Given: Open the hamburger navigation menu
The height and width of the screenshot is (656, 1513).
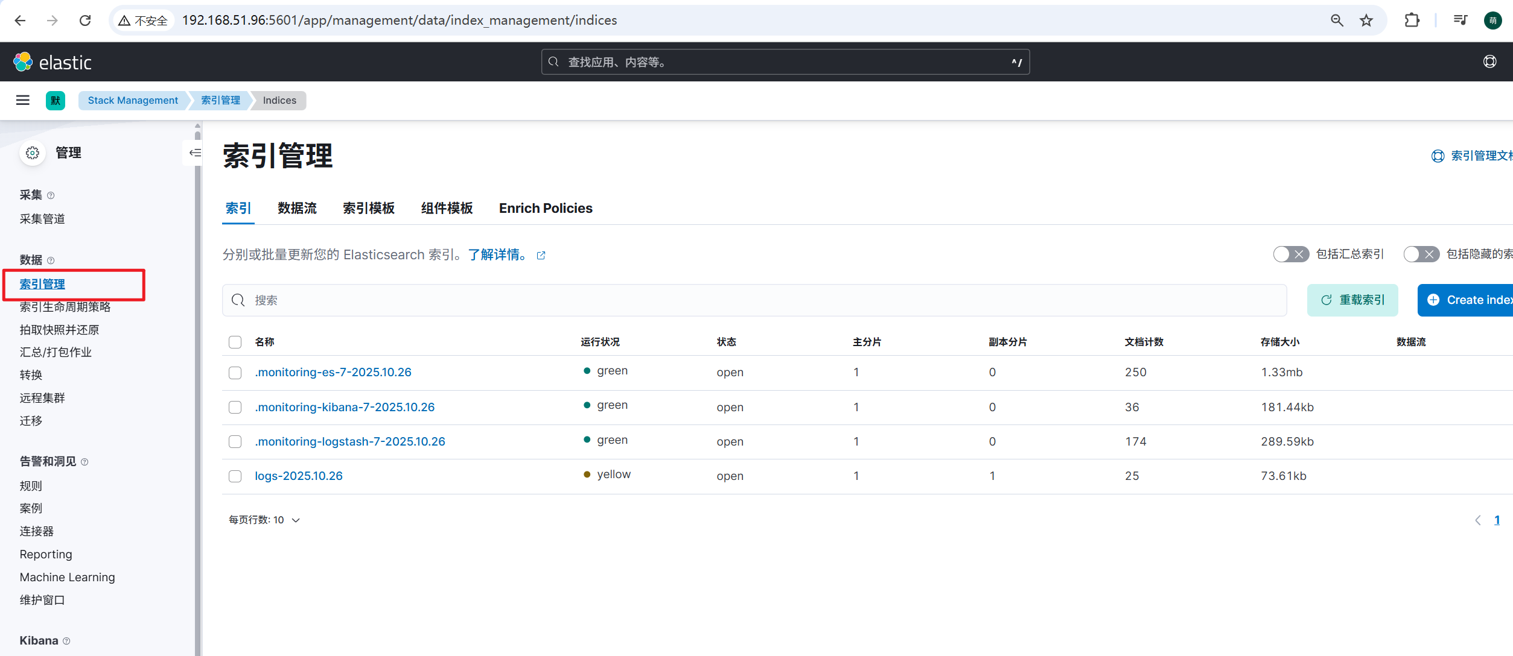Looking at the screenshot, I should click(x=23, y=100).
